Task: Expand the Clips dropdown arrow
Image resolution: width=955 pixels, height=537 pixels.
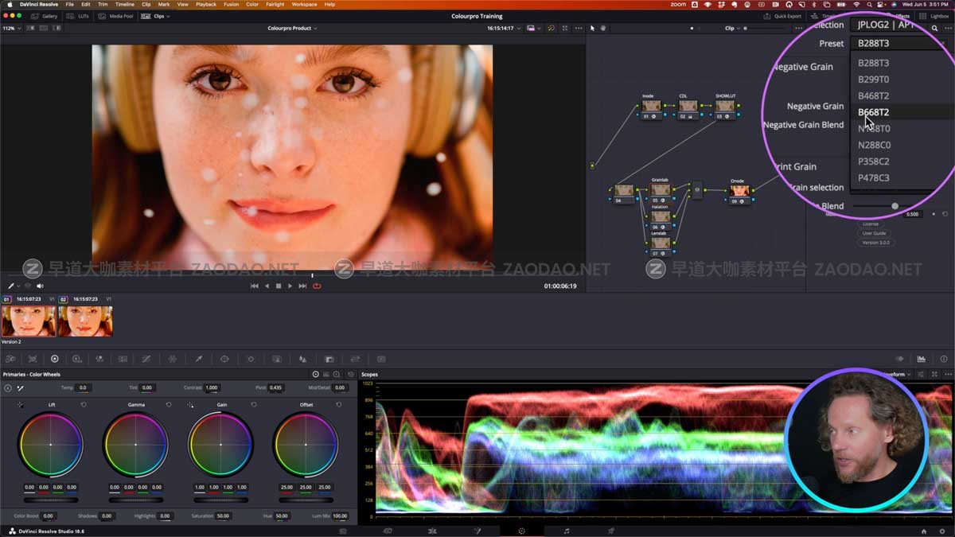Action: tap(167, 16)
